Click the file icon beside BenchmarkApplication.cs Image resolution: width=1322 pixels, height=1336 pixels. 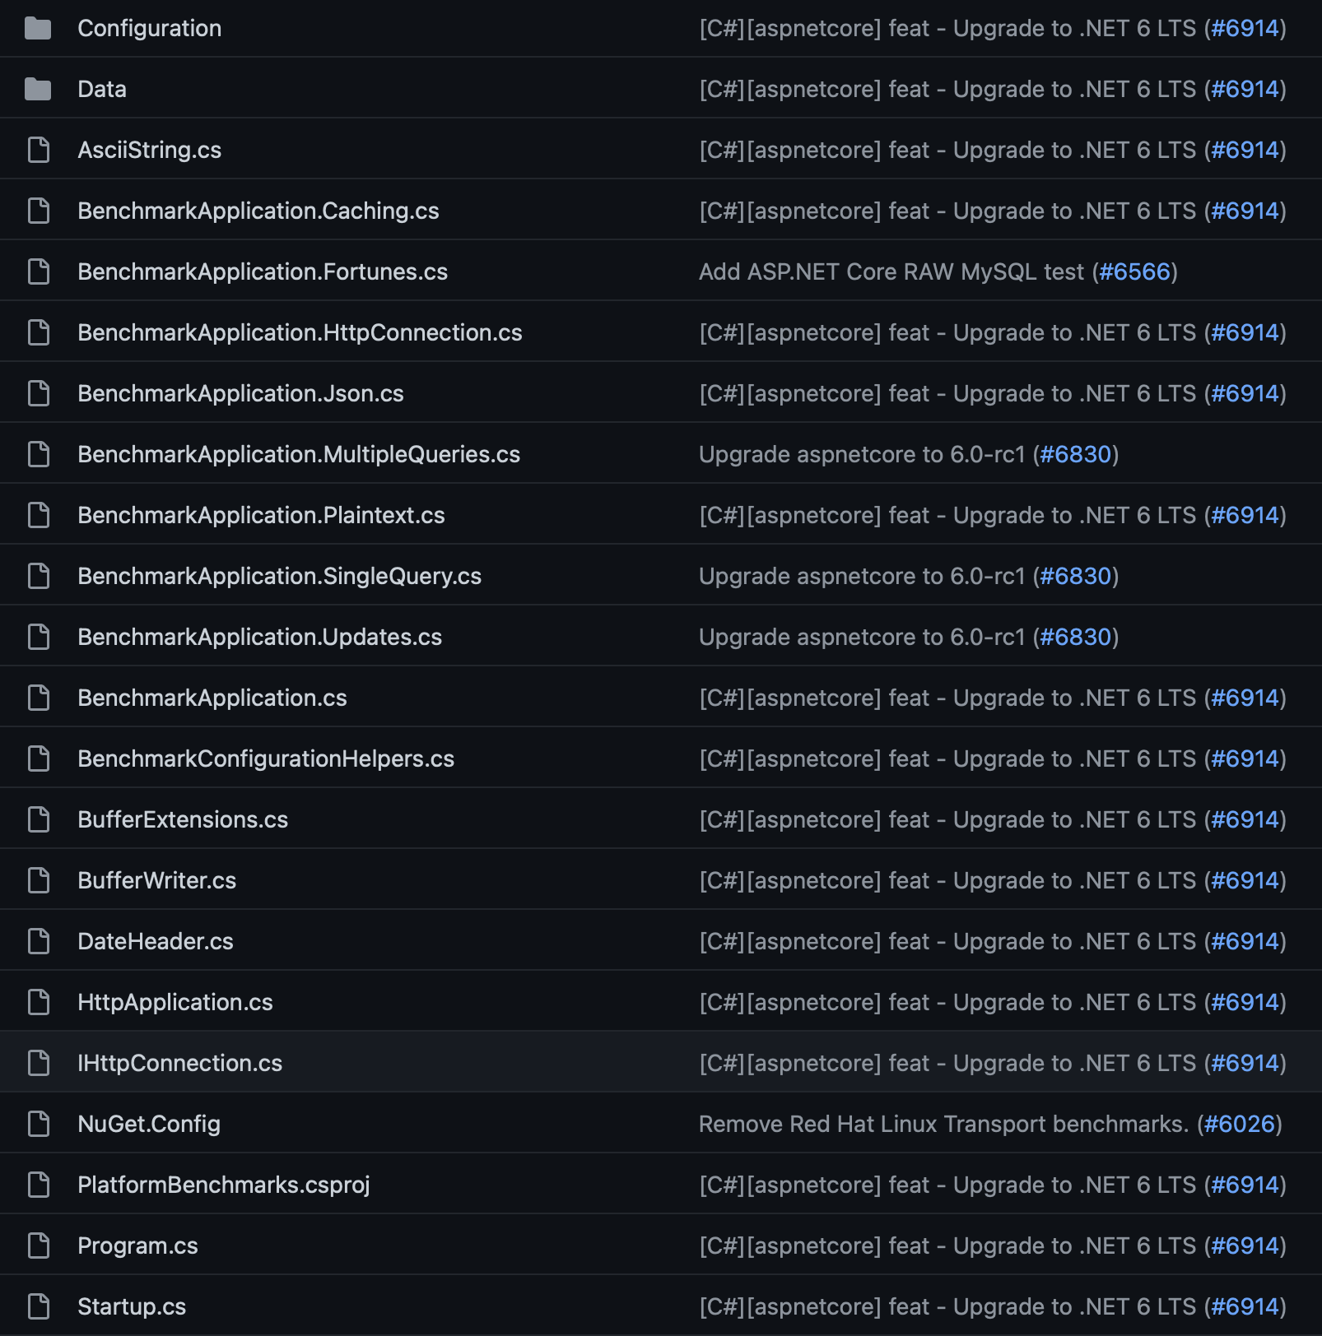39,698
